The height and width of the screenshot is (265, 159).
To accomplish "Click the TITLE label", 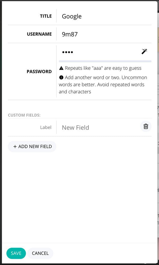I will 46,16.
